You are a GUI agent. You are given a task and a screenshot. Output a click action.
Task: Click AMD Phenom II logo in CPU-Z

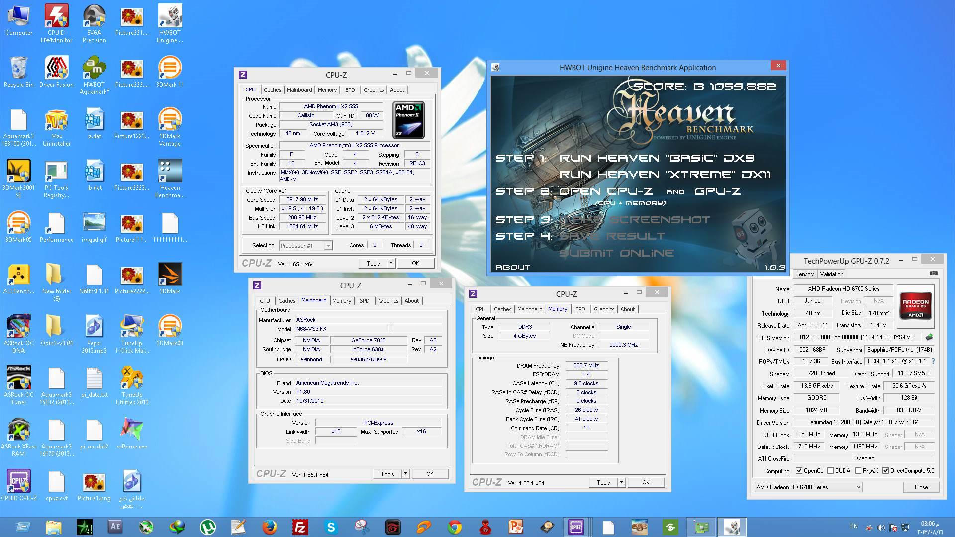(x=408, y=120)
